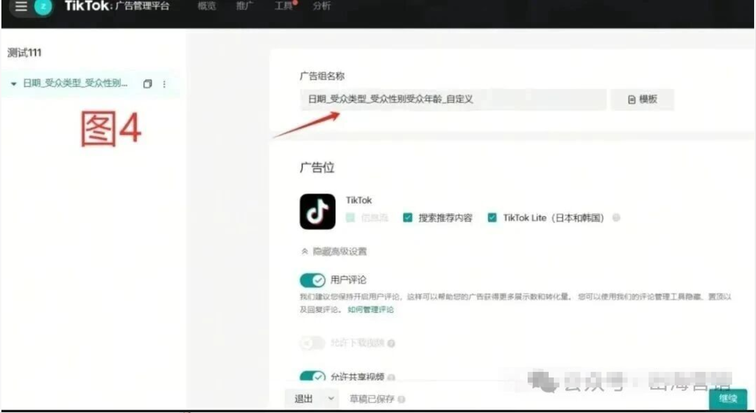Screen dimensions: 756x413
Task: Click the 模板 button
Action: pyautogui.click(x=643, y=99)
